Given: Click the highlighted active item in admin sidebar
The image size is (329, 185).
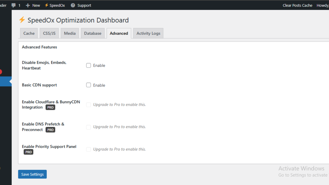Looking at the screenshot, I should click(6, 81).
